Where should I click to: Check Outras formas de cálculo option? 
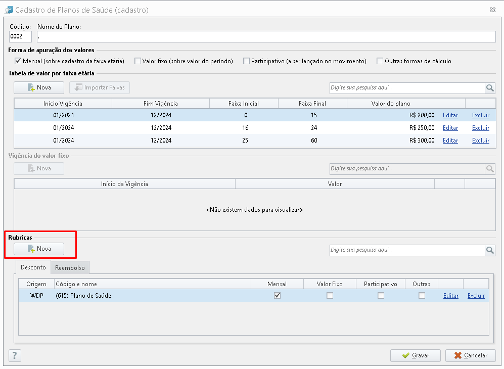point(380,61)
